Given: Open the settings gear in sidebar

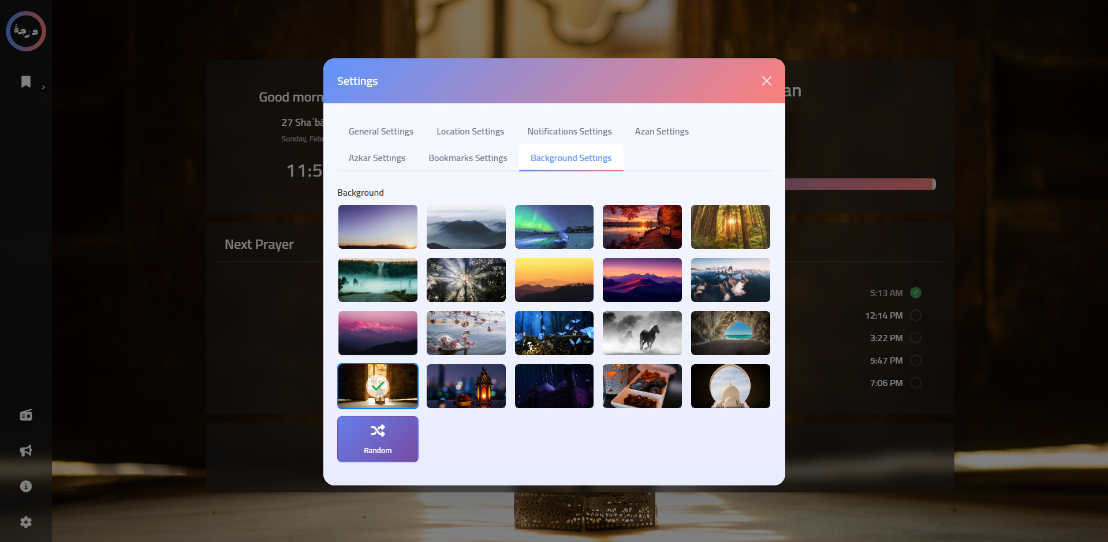Looking at the screenshot, I should [x=25, y=522].
